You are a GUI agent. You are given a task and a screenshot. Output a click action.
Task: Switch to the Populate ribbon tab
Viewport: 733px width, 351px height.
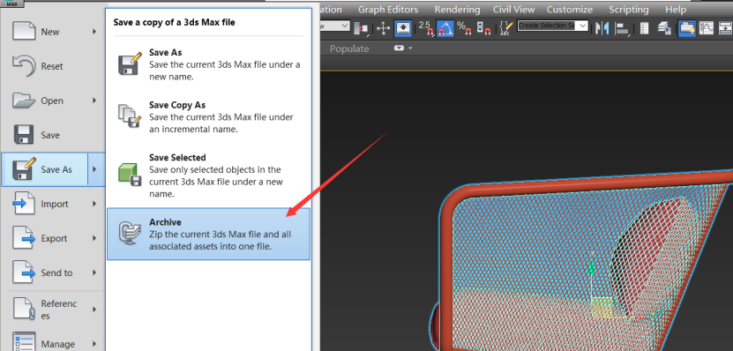[349, 49]
